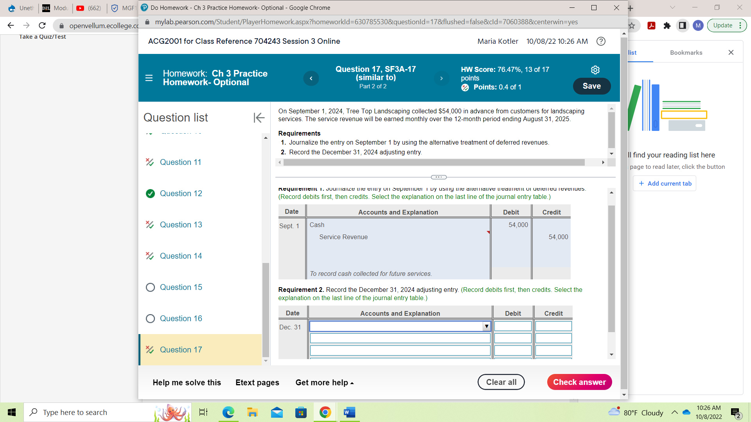Expand the Get more help menu
Viewport: 751px width, 422px height.
coord(324,382)
